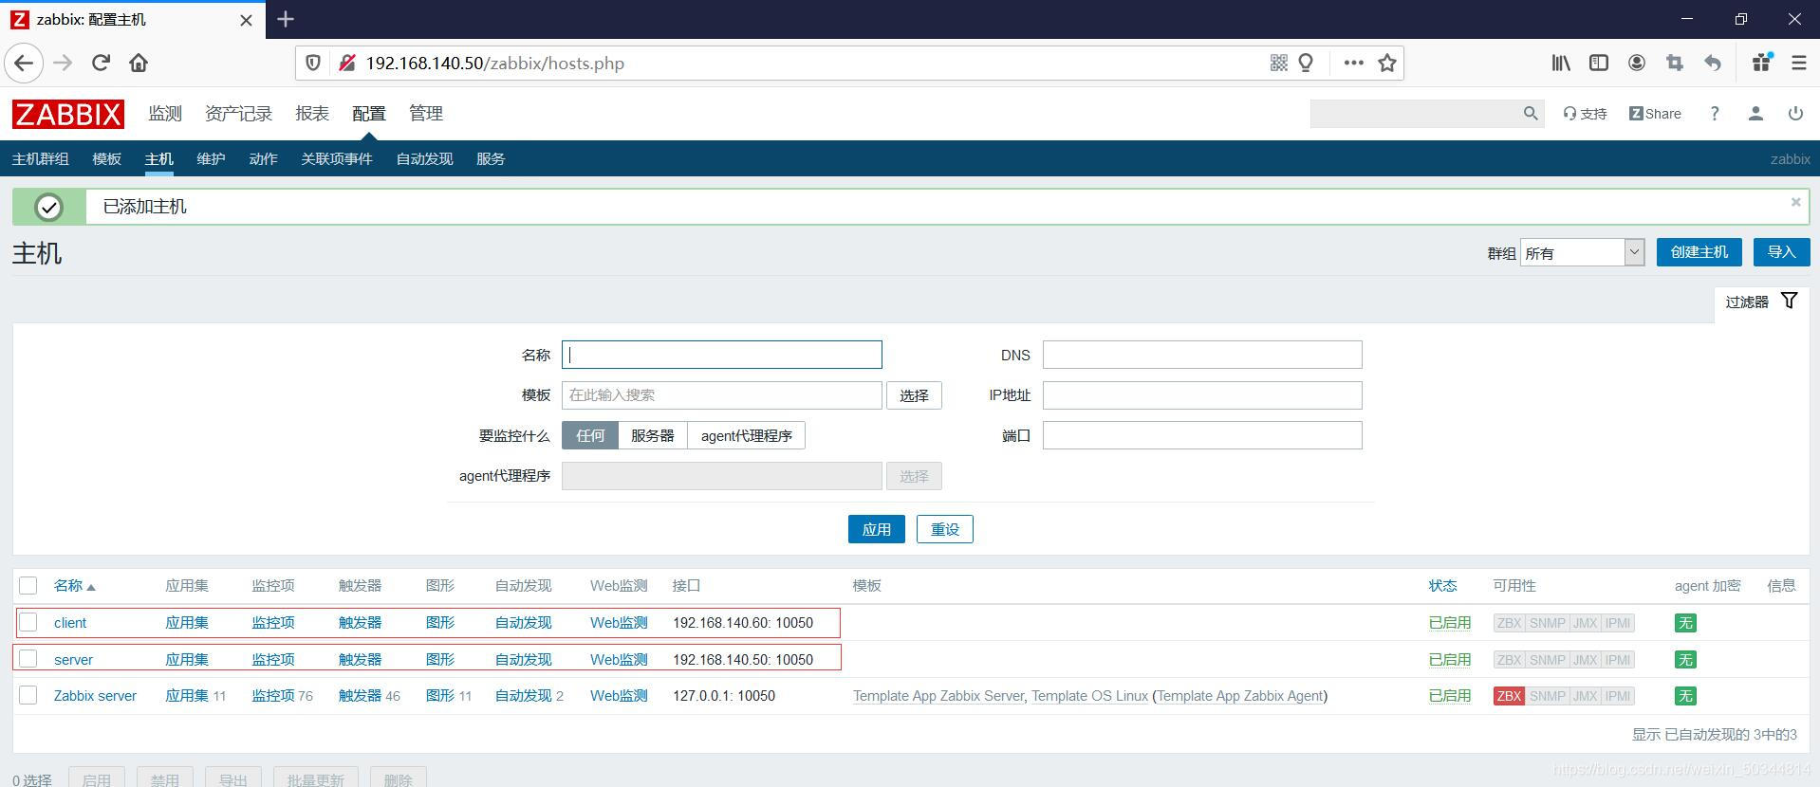The image size is (1820, 787).
Task: Click the Share link in header
Action: click(1655, 114)
